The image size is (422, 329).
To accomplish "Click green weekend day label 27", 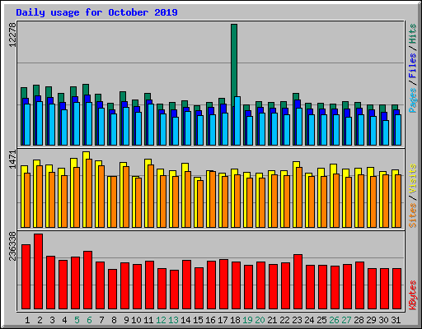I will [346, 320].
